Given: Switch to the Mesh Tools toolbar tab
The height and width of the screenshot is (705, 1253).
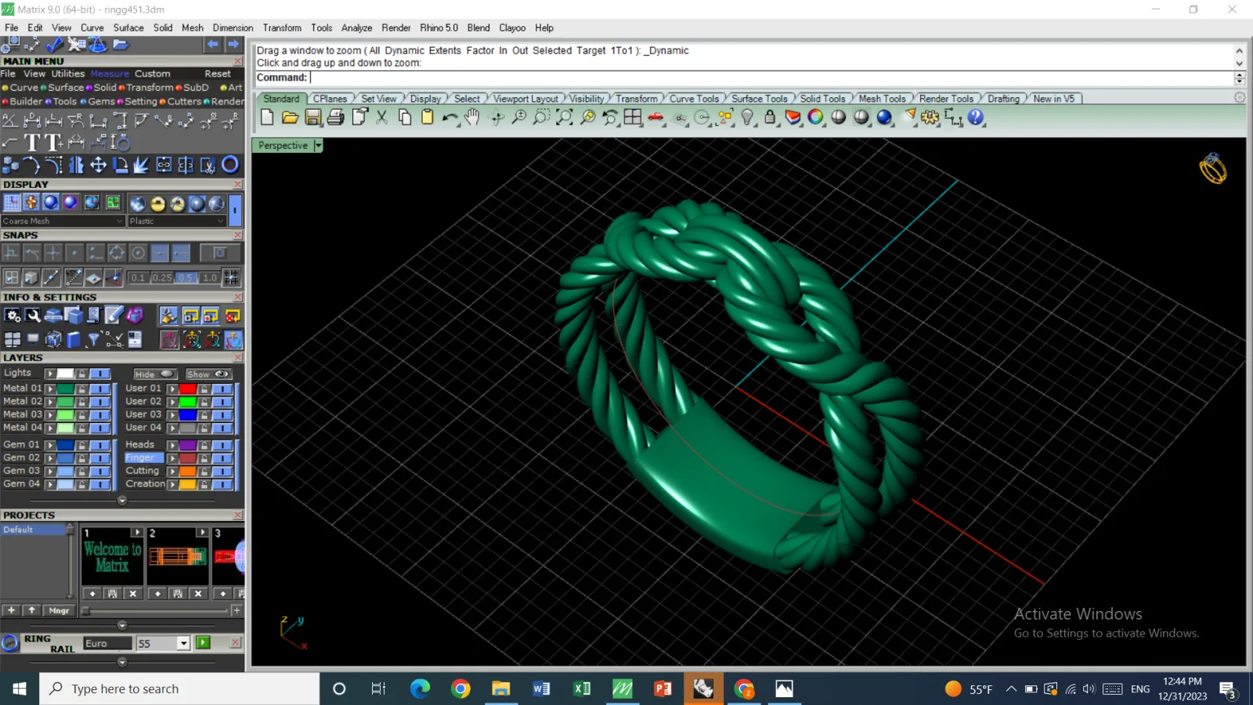Looking at the screenshot, I should [x=882, y=99].
